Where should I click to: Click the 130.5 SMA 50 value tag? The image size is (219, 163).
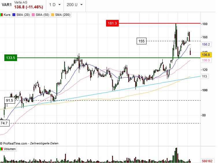tap(206, 60)
